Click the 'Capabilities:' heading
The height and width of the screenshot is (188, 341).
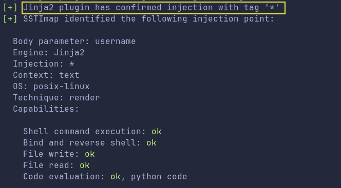point(46,109)
